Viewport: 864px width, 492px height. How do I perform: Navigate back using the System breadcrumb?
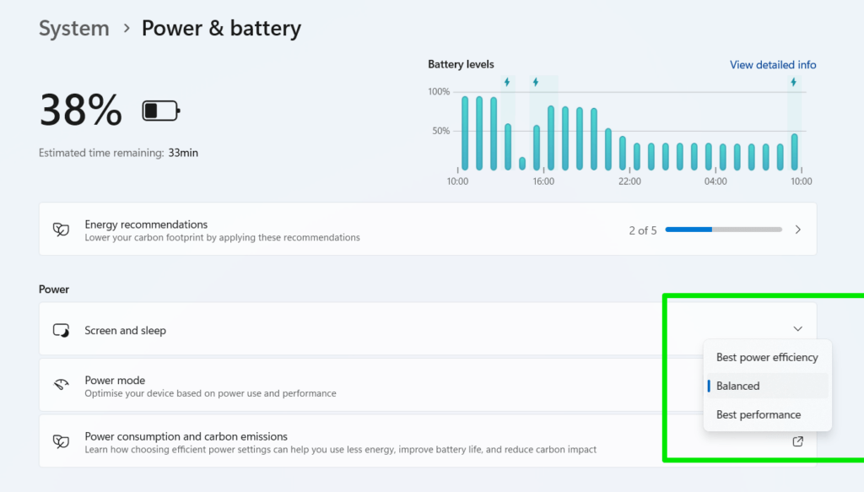pyautogui.click(x=74, y=28)
